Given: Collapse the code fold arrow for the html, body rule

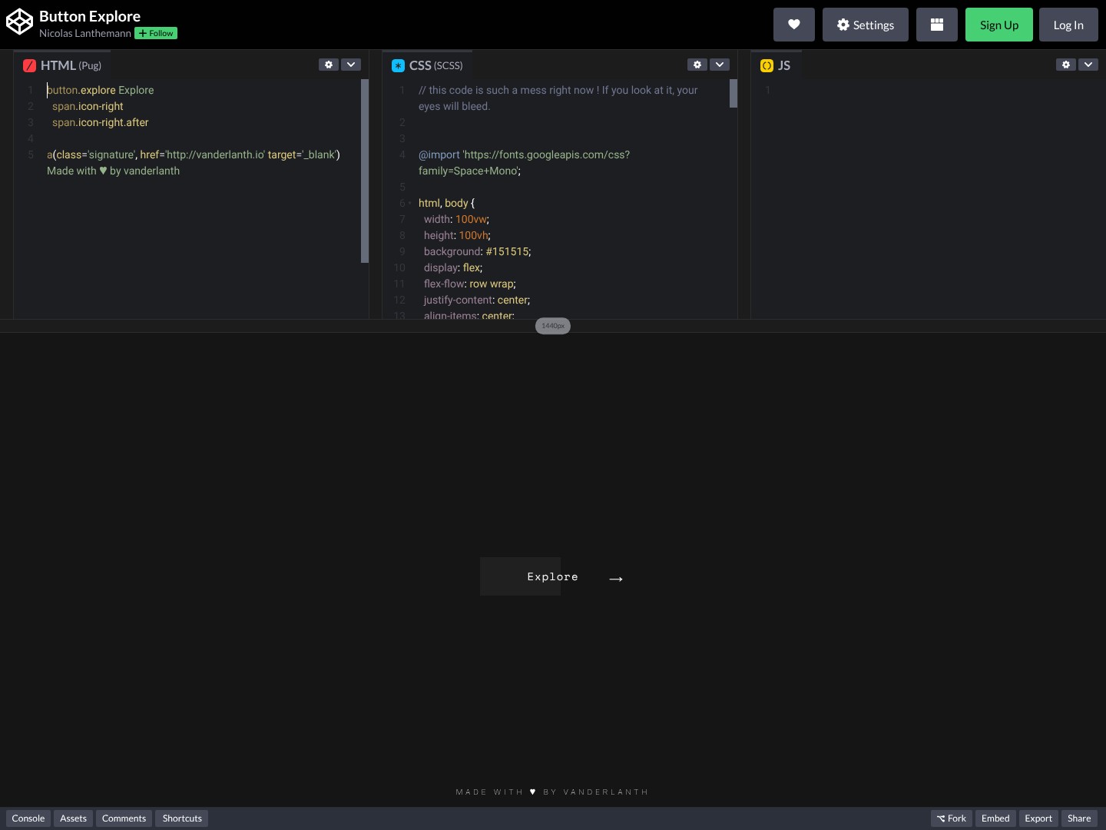Looking at the screenshot, I should coord(410,204).
